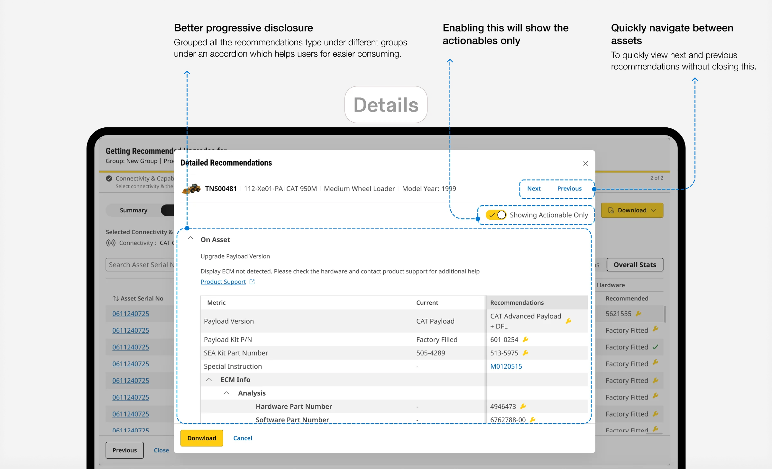Click the yellow Download button in dialog
772x469 pixels.
click(202, 438)
